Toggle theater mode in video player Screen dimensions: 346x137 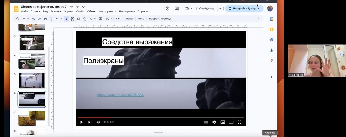click(x=231, y=122)
